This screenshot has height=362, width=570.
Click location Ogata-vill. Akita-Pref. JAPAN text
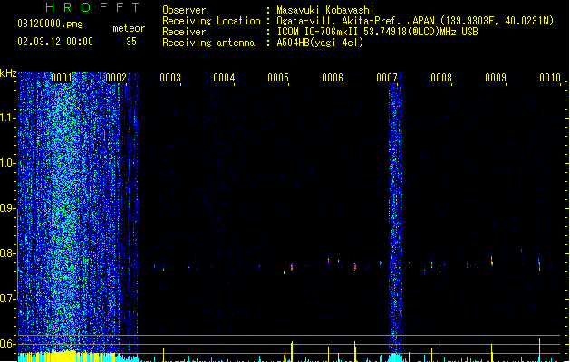click(415, 21)
